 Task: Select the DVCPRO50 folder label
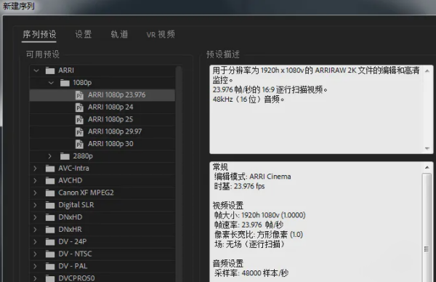tap(76, 278)
